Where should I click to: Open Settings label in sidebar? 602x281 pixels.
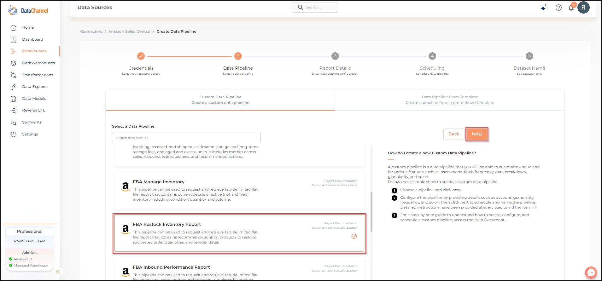point(30,134)
